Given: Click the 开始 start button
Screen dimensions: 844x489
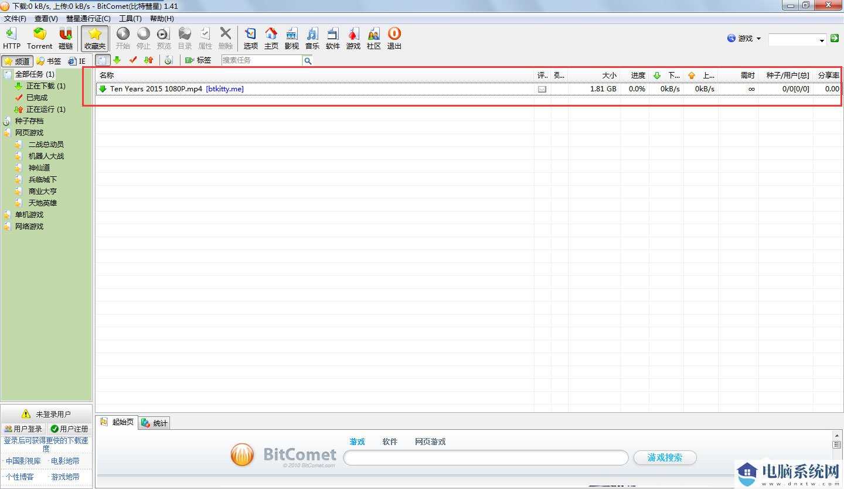Looking at the screenshot, I should click(x=122, y=38).
